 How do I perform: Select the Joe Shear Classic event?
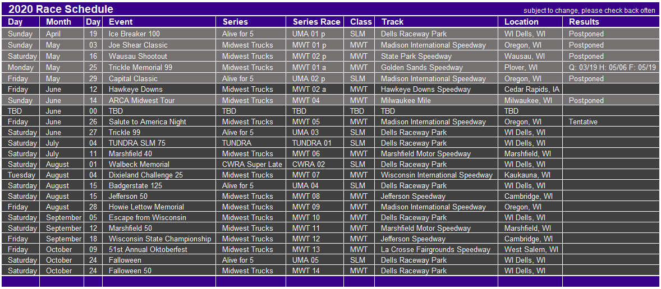[159, 45]
